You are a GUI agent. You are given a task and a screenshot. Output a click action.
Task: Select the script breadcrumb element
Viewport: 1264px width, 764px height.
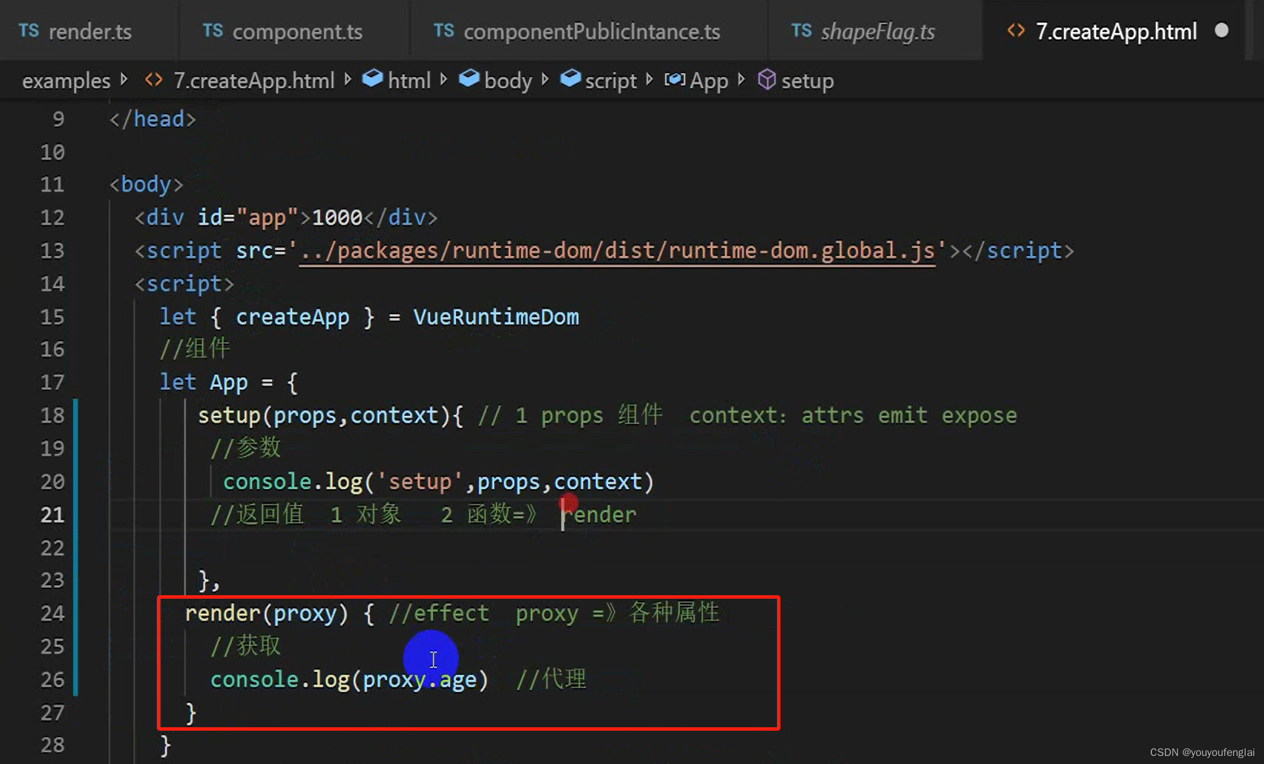pos(610,81)
